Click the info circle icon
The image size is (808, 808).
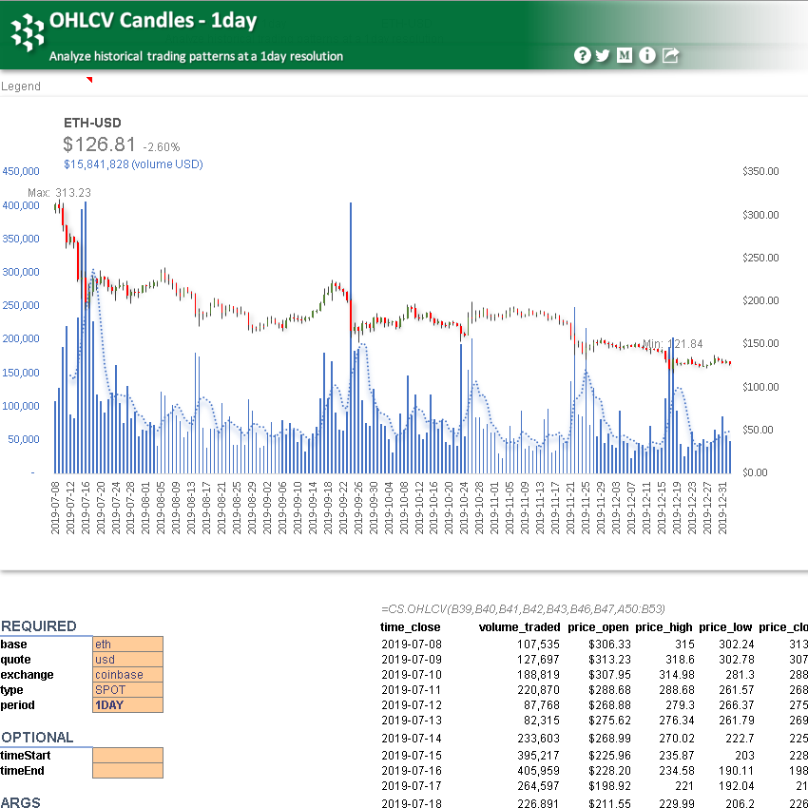click(x=646, y=55)
